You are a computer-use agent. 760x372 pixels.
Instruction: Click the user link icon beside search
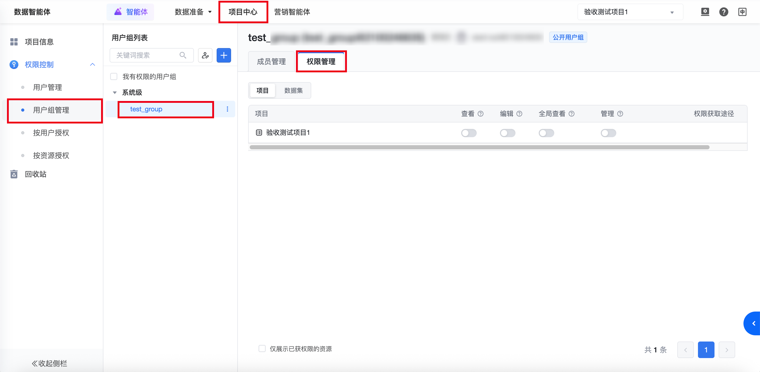pos(205,55)
